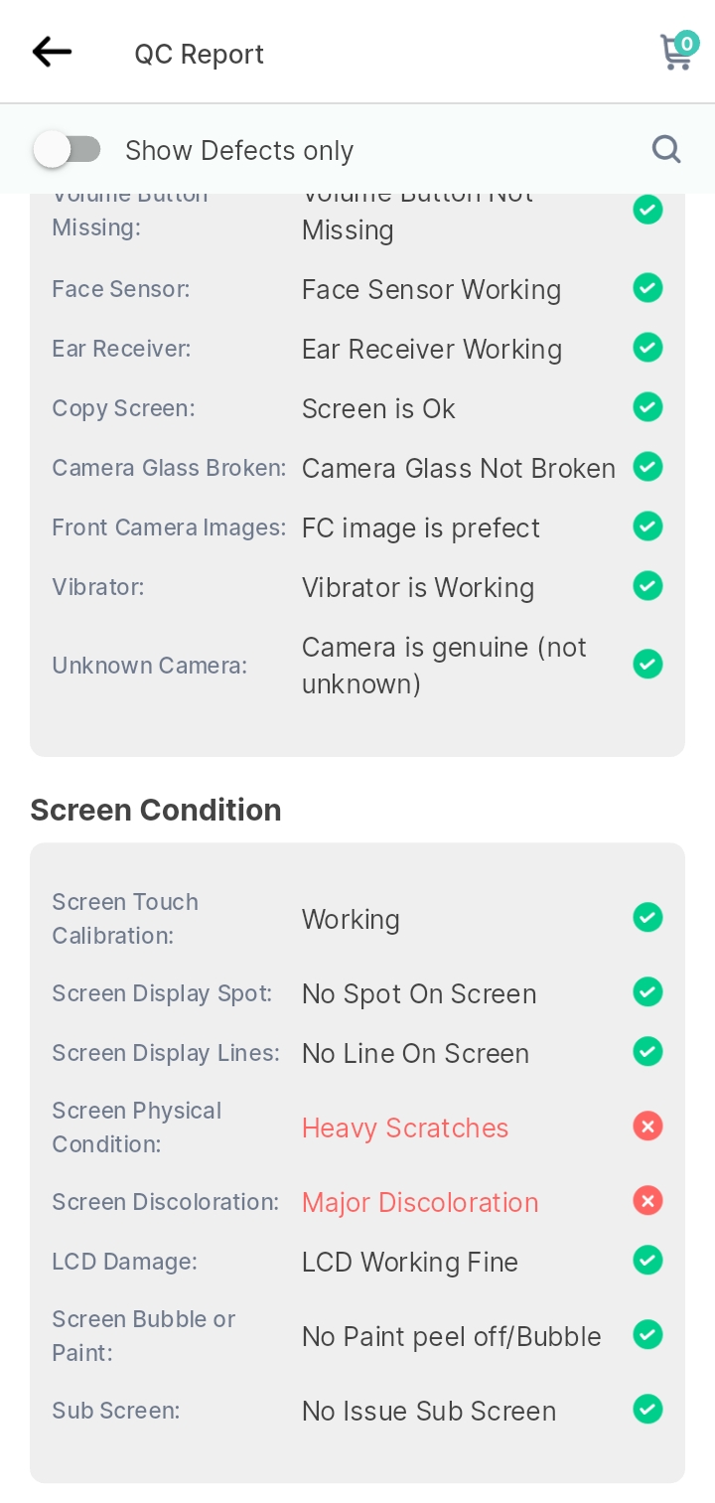Tap the search magnifier icon
Screen dimensions: 715x1503
click(666, 150)
